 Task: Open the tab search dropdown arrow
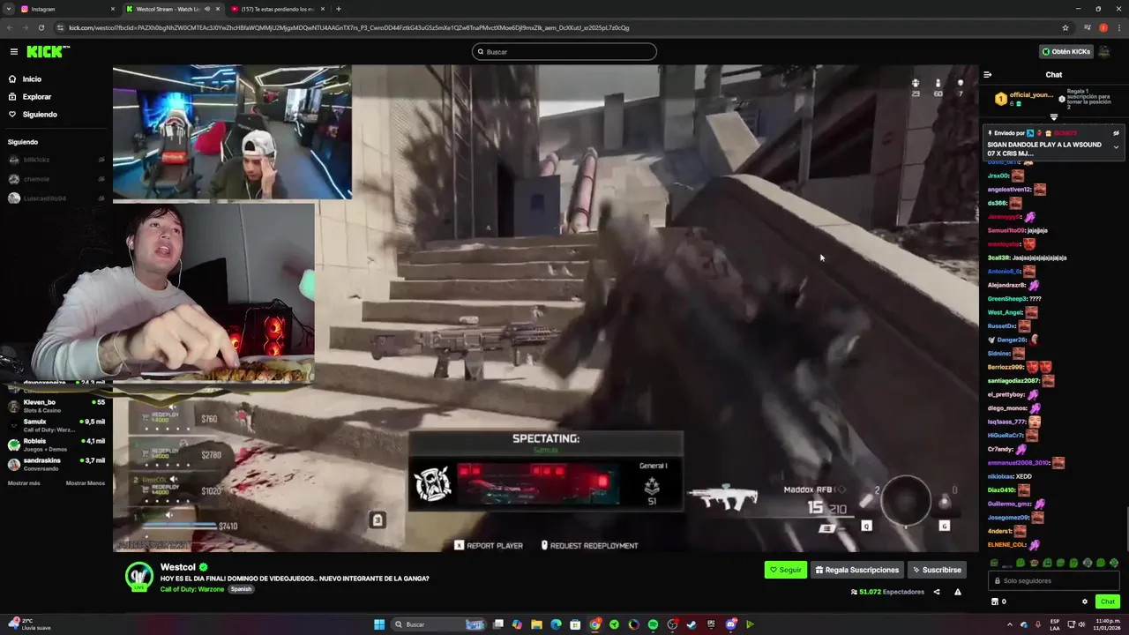(8, 9)
